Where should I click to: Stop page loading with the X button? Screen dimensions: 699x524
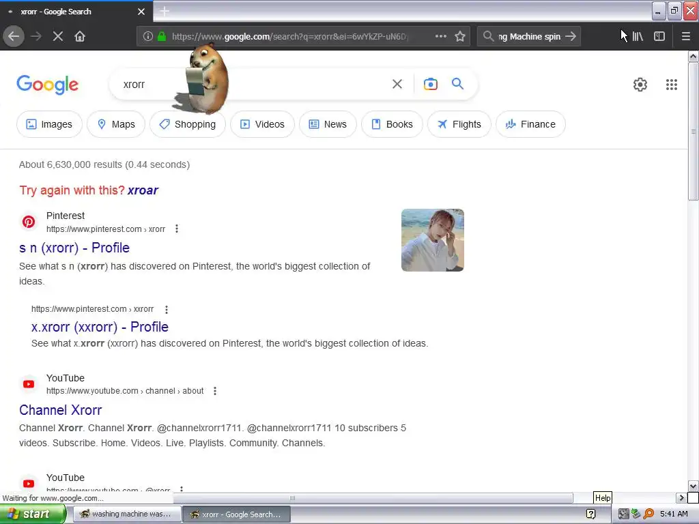(x=58, y=36)
